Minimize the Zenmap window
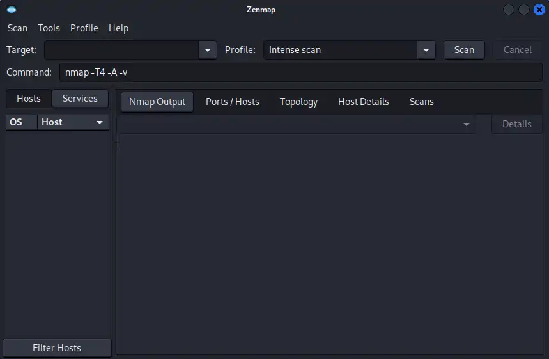The image size is (549, 359). tap(508, 10)
